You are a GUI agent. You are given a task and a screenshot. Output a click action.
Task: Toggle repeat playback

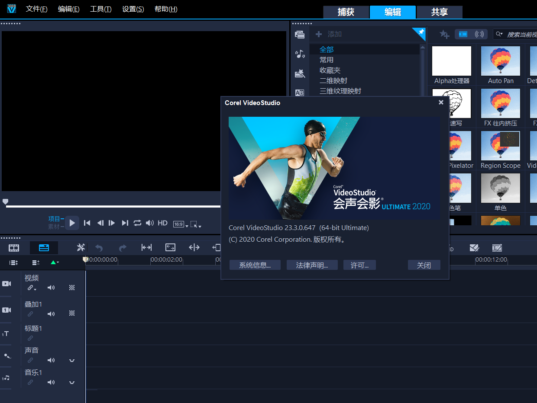(x=137, y=223)
